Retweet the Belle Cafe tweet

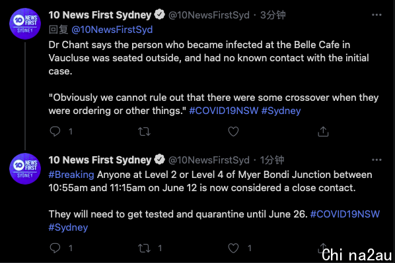pyautogui.click(x=144, y=132)
